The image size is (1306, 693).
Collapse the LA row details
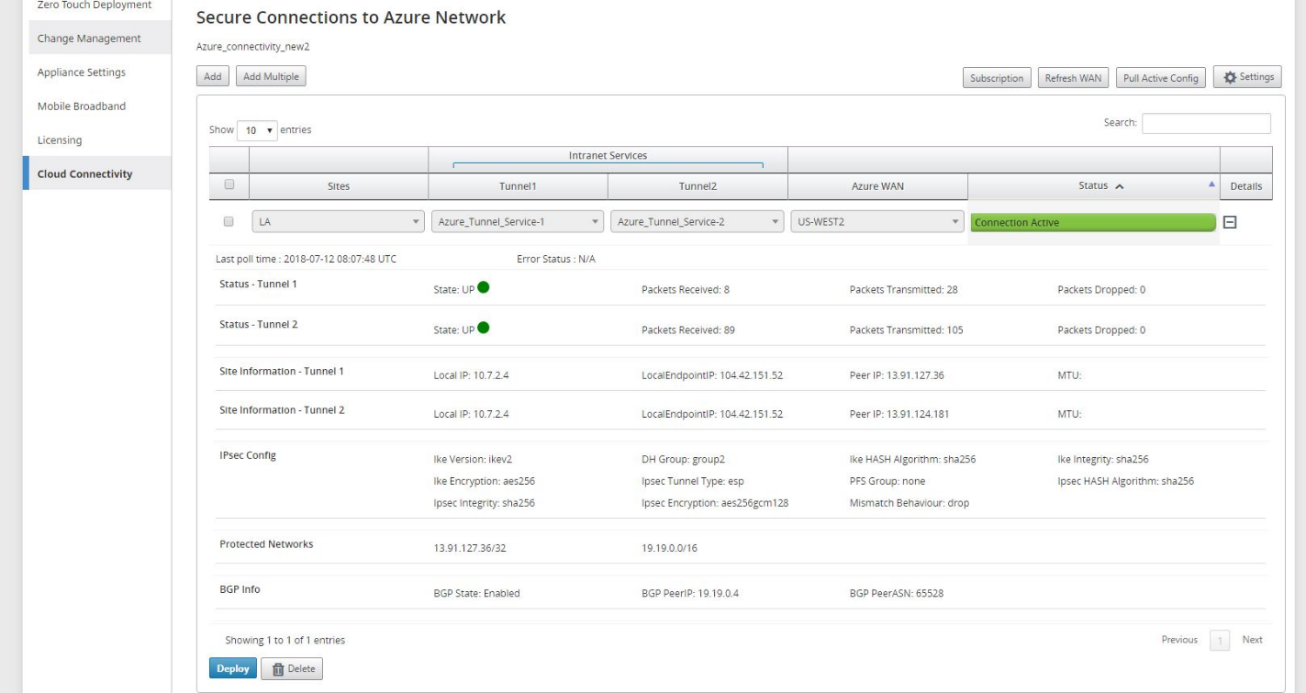coord(1228,222)
